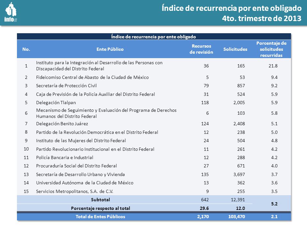Click the overall percentage 2.1

point(274,217)
